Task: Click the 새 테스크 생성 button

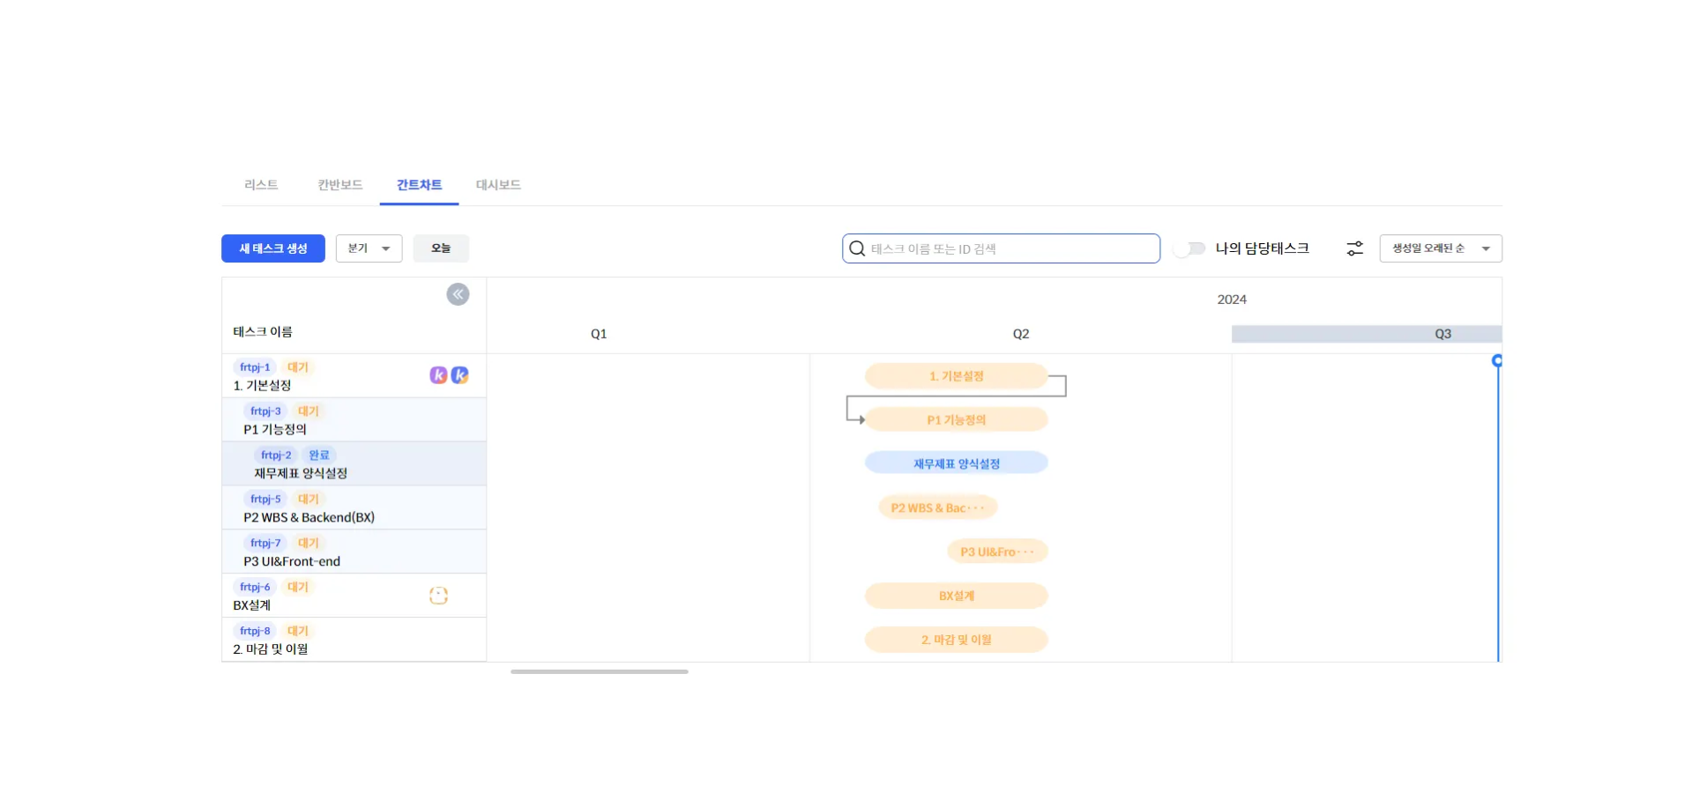Action: pos(272,248)
